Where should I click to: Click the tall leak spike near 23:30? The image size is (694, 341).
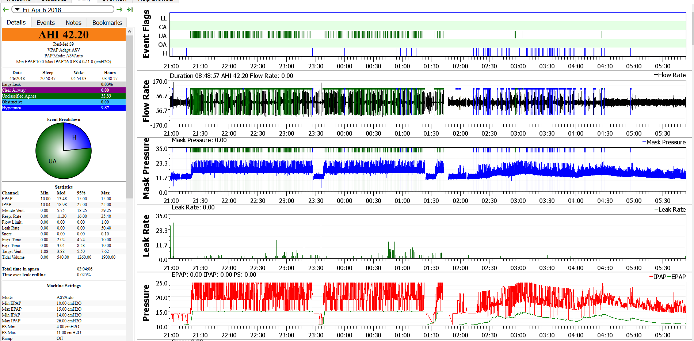(x=321, y=236)
